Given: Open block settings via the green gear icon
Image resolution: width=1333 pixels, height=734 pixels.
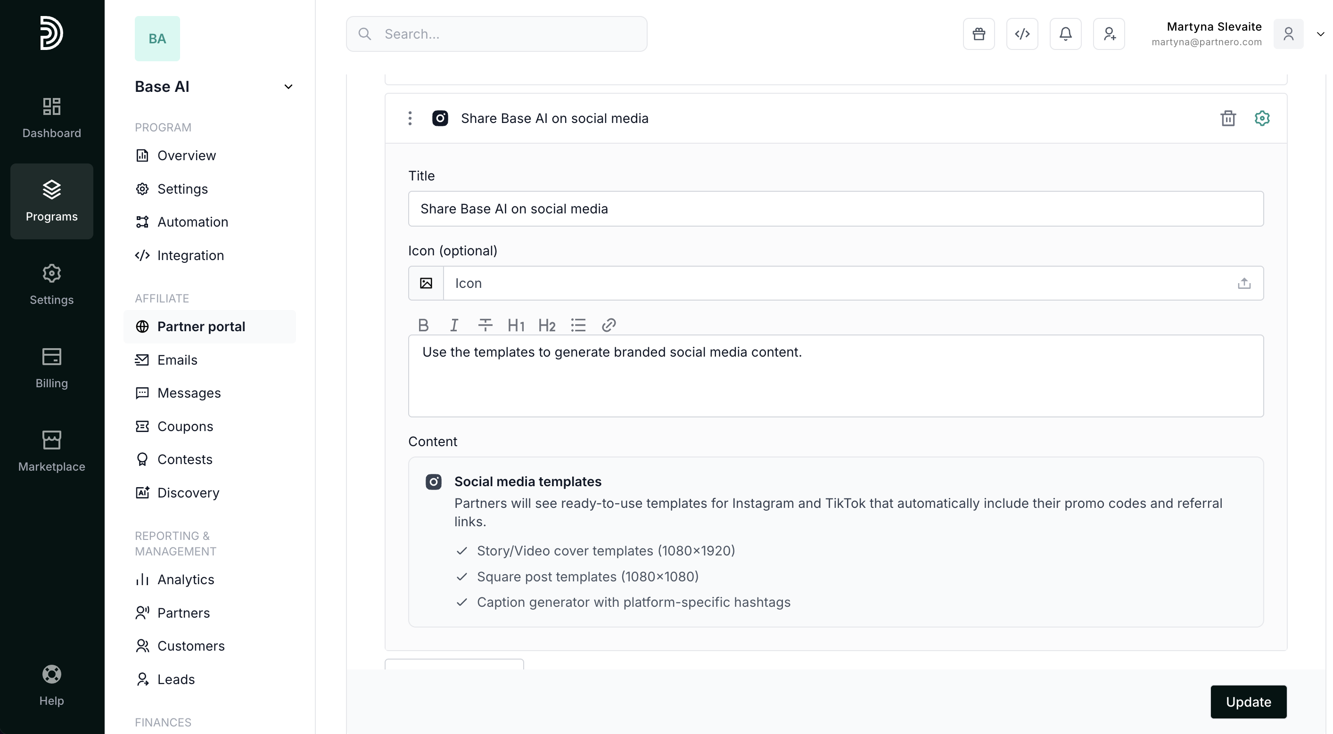Looking at the screenshot, I should click(1261, 118).
